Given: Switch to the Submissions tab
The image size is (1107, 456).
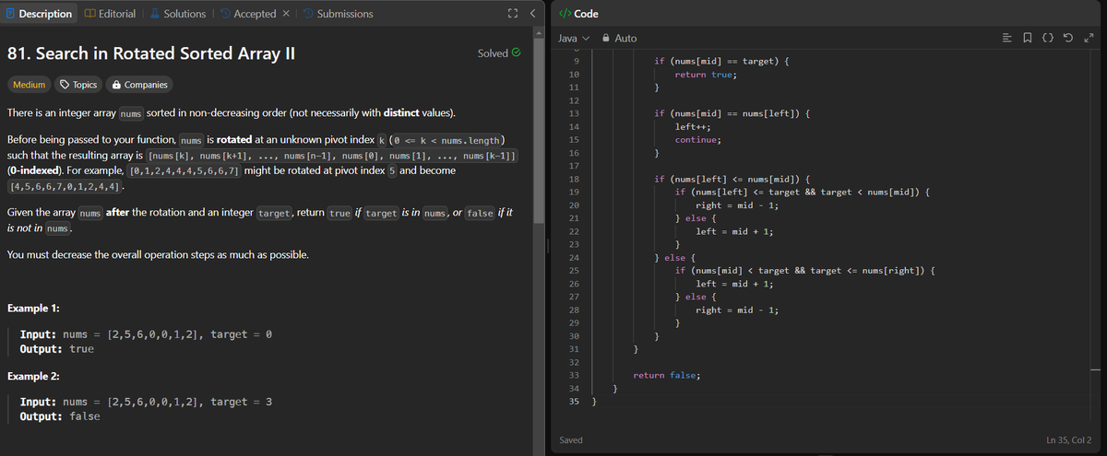Looking at the screenshot, I should [x=338, y=13].
